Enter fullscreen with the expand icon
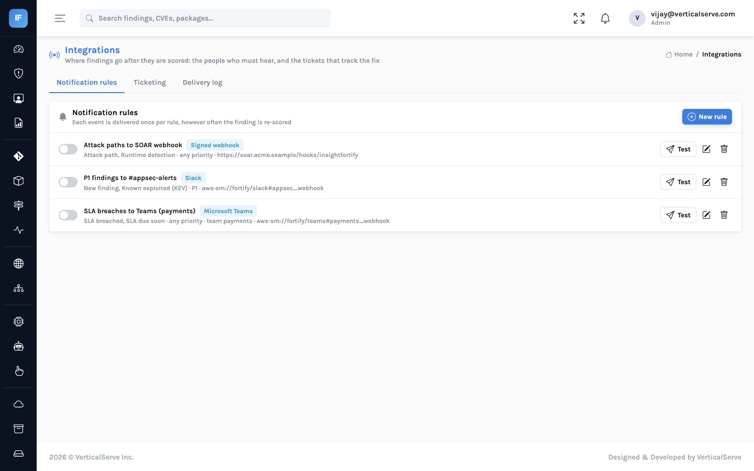This screenshot has height=471, width=754. coord(579,18)
